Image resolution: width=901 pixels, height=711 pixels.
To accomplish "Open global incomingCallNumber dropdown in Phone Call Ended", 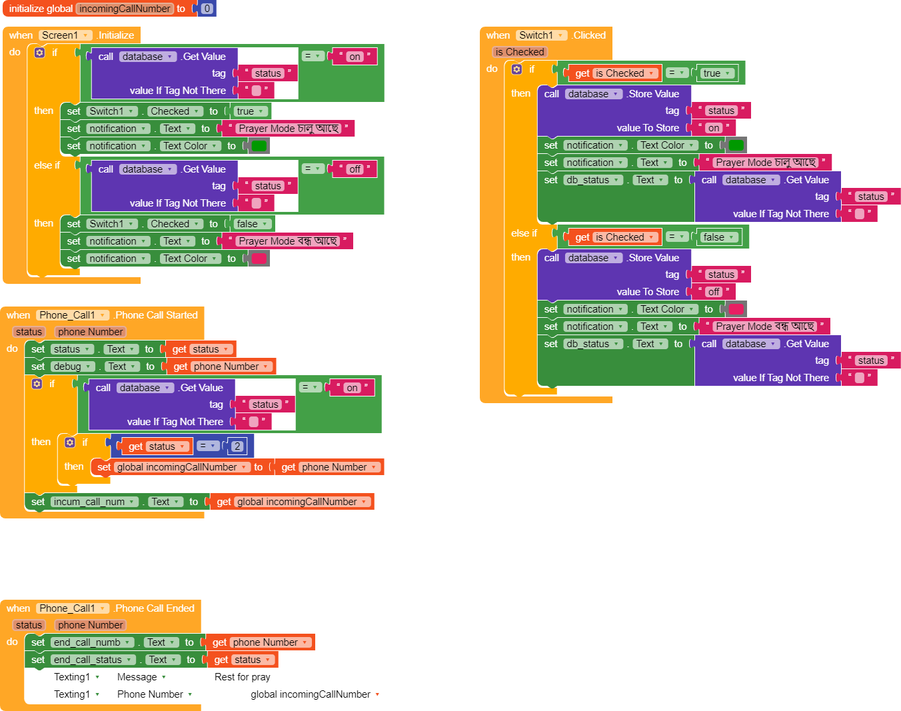I will [x=315, y=694].
